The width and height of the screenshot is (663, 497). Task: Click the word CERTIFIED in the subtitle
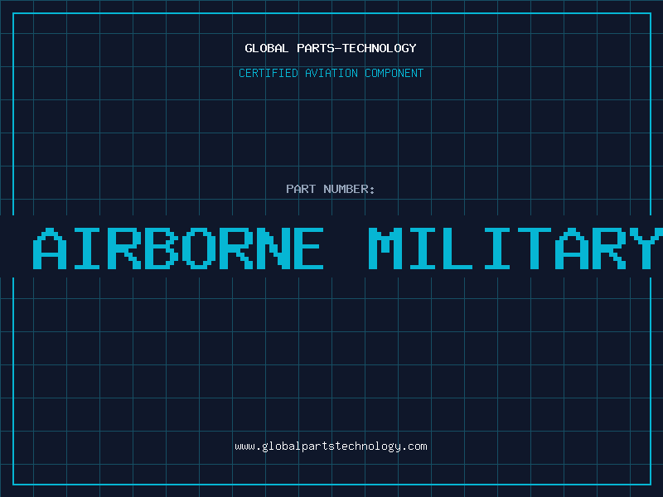(269, 73)
